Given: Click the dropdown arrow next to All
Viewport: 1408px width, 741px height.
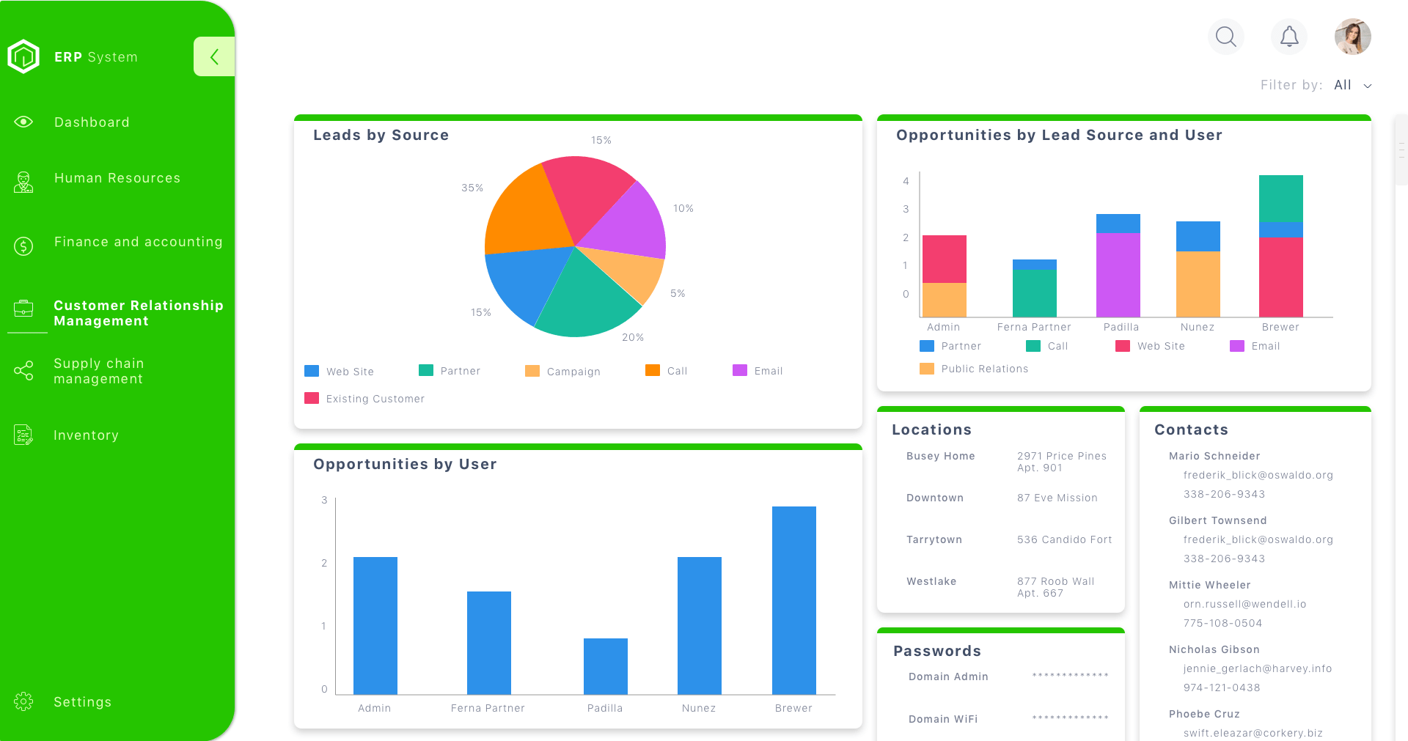Looking at the screenshot, I should click(1368, 86).
